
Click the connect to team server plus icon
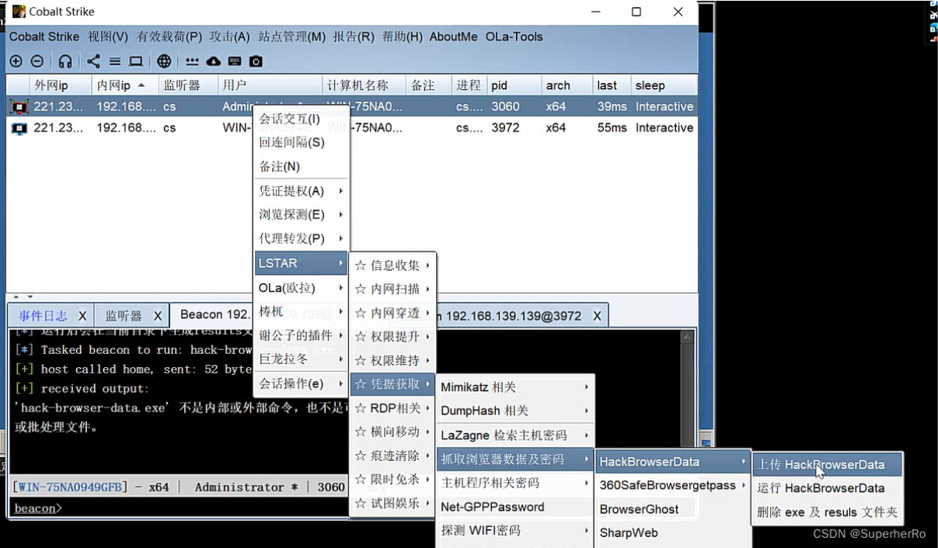point(16,61)
